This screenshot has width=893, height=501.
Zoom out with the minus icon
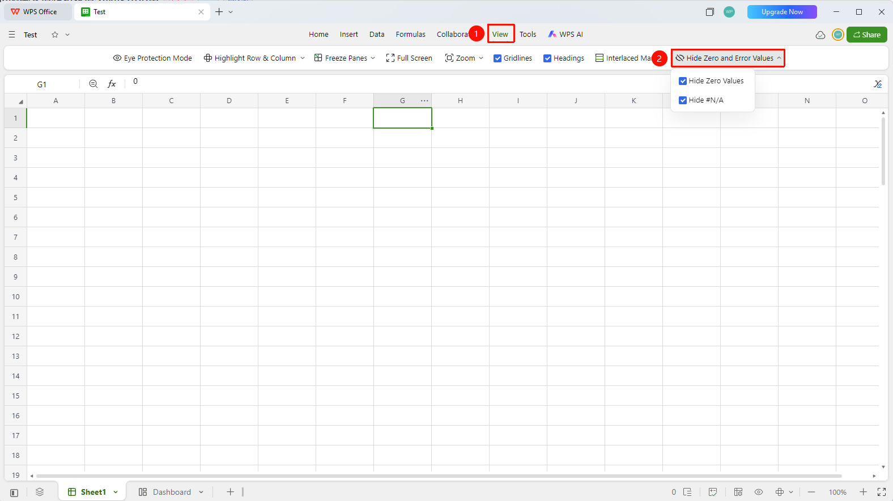tap(811, 492)
